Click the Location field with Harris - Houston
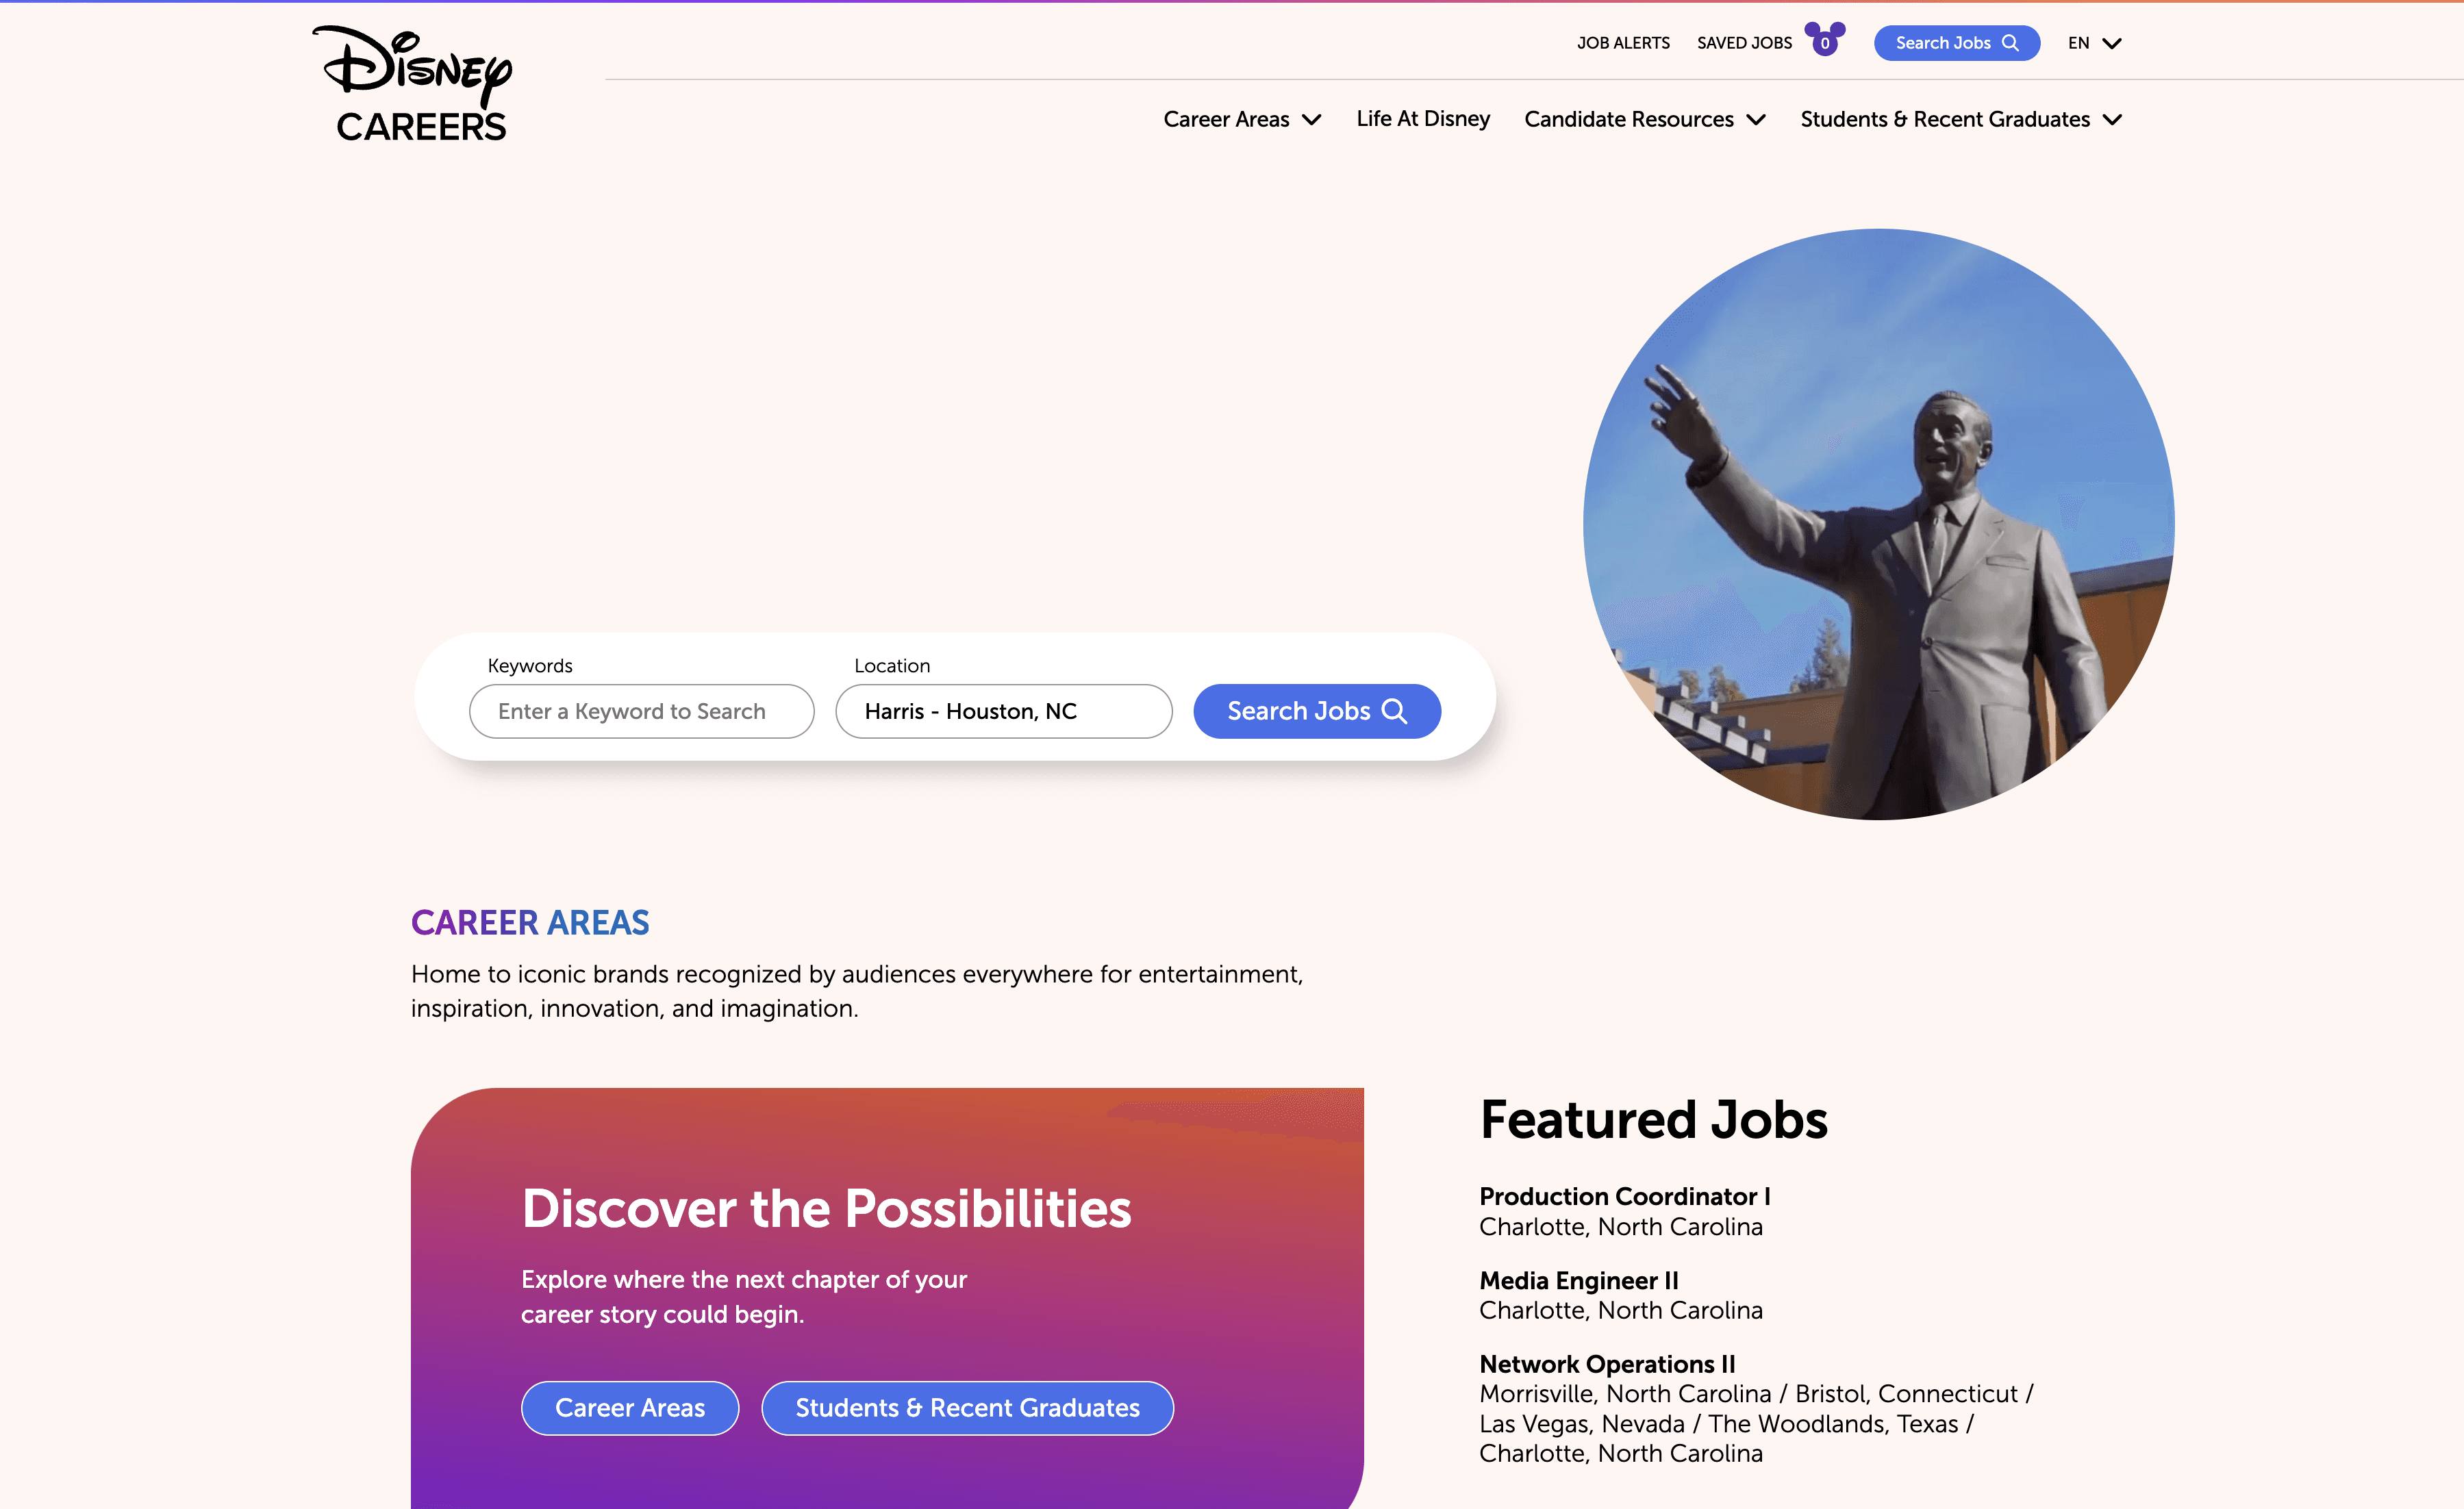The width and height of the screenshot is (2464, 1509). click(1003, 711)
